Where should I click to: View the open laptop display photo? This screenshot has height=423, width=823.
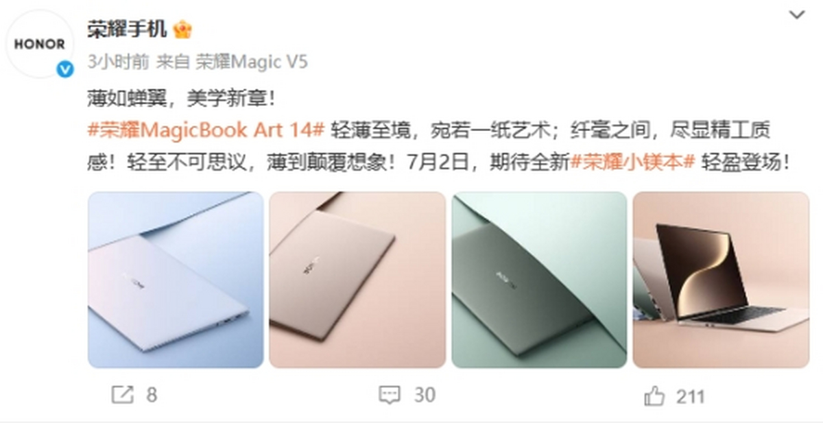tap(721, 280)
